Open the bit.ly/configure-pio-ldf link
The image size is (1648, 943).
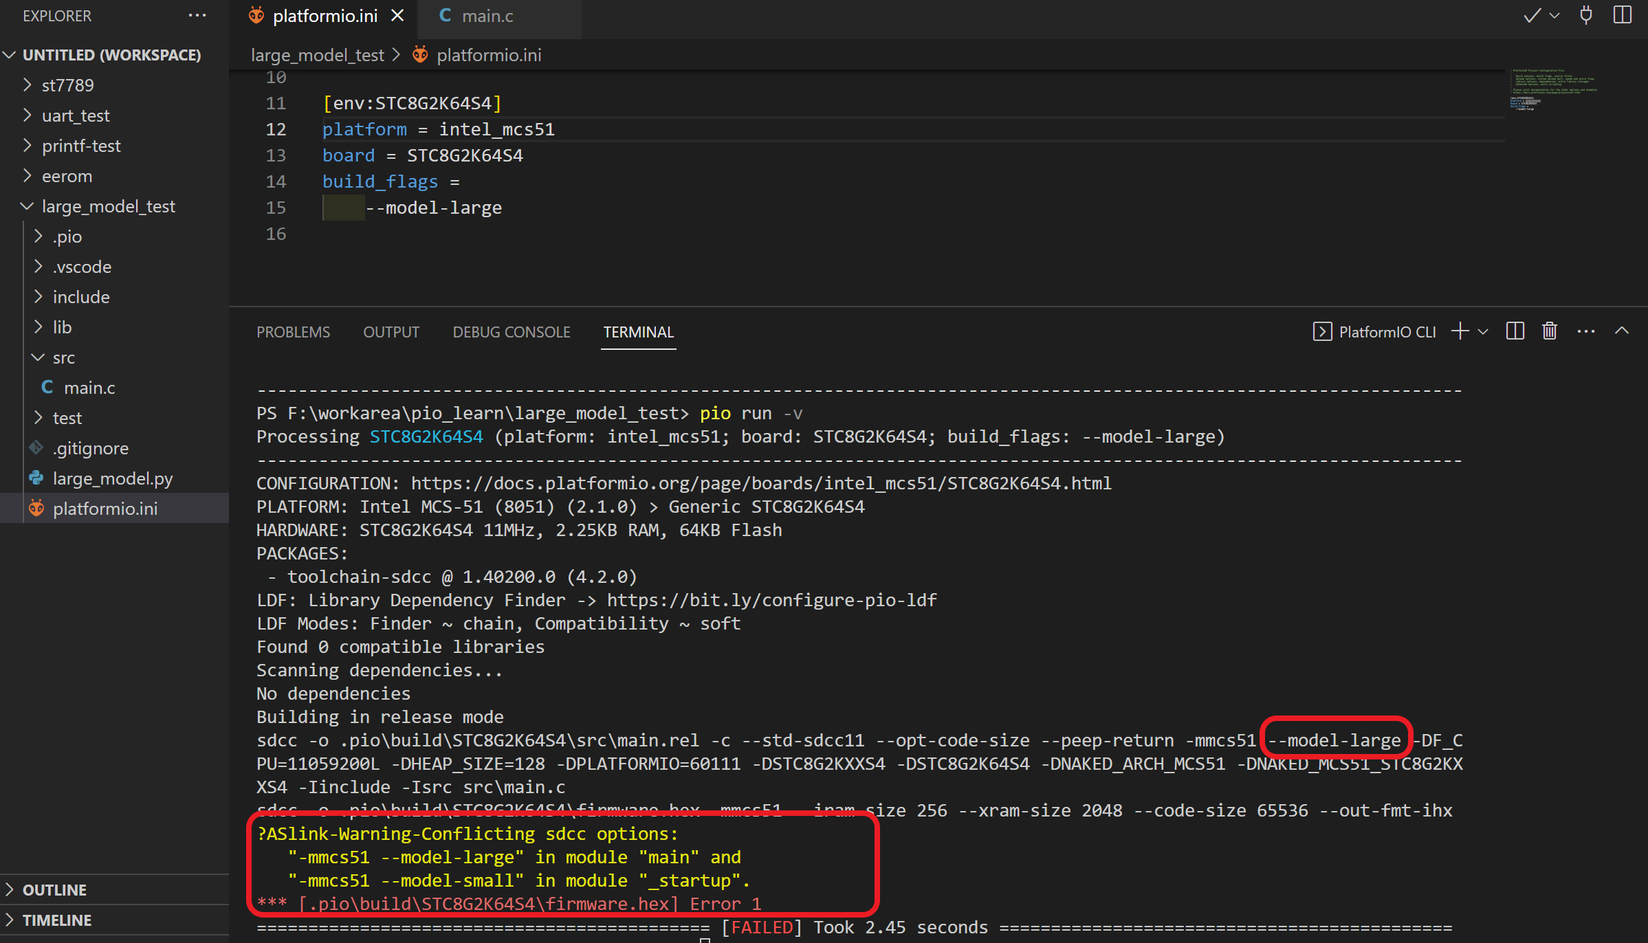tap(771, 600)
